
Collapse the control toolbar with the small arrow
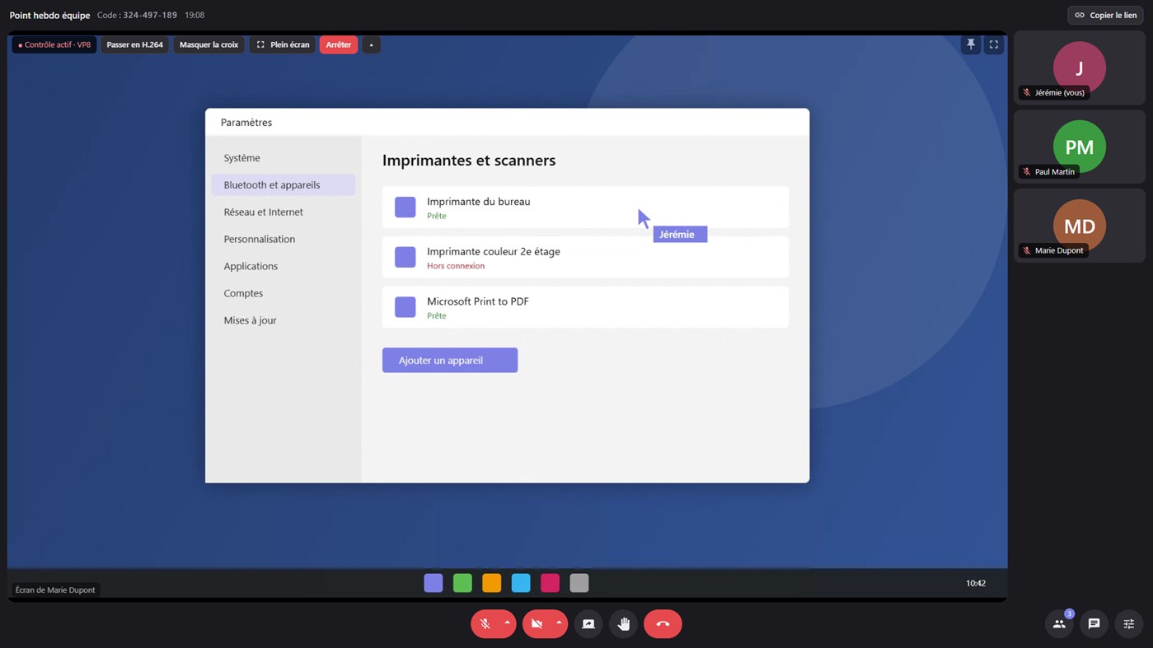[x=371, y=44]
